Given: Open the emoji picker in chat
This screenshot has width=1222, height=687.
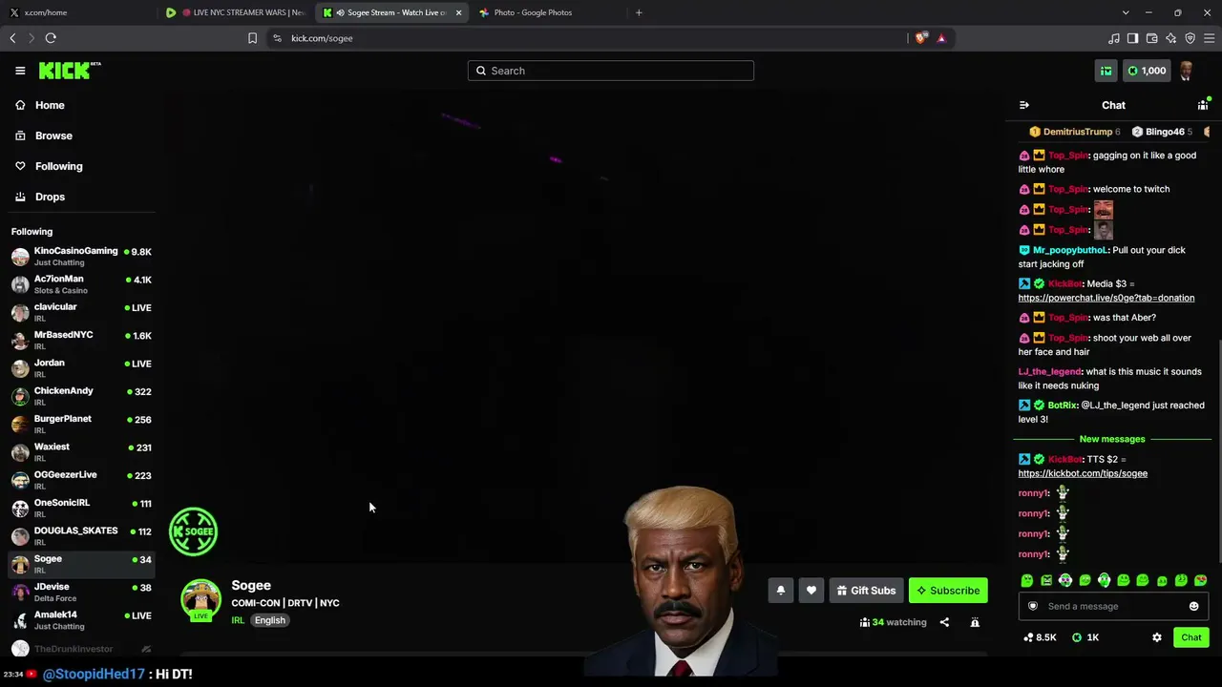Looking at the screenshot, I should pos(1193,606).
